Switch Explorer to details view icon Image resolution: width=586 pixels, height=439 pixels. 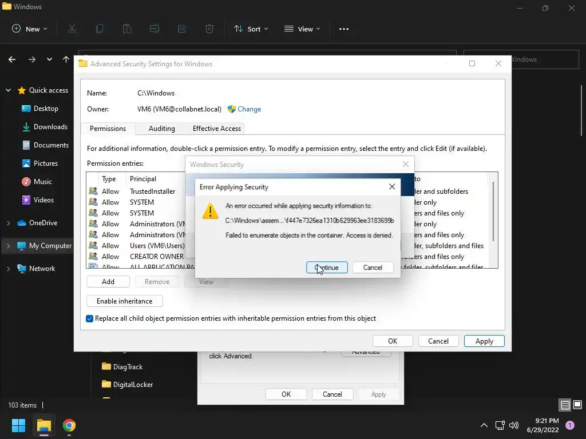tap(565, 405)
